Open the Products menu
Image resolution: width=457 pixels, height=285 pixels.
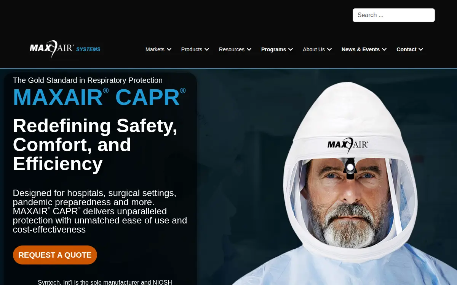192,49
